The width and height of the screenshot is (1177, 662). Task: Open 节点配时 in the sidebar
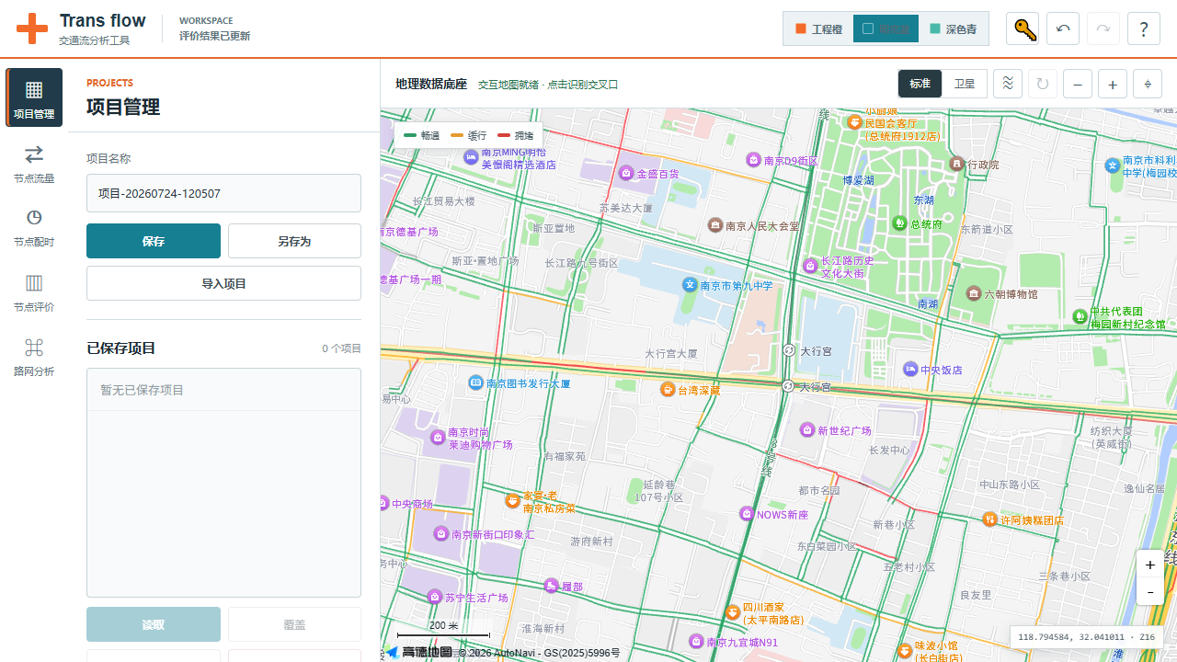tap(34, 226)
